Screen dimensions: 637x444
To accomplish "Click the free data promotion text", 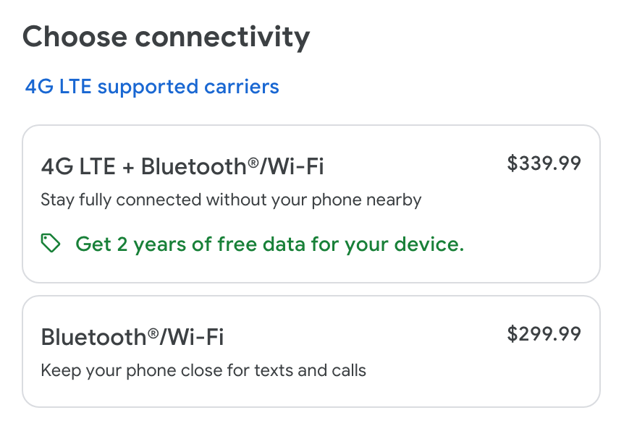I will (269, 244).
